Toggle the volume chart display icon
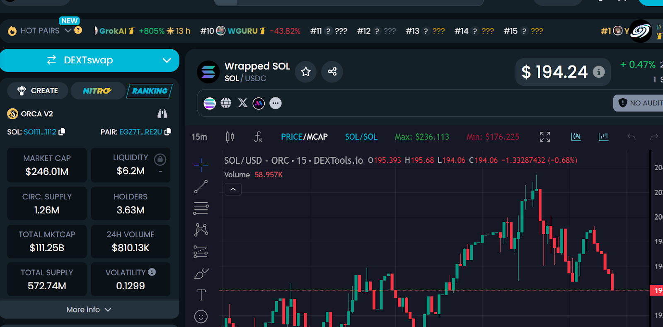The width and height of the screenshot is (663, 327). click(604, 136)
